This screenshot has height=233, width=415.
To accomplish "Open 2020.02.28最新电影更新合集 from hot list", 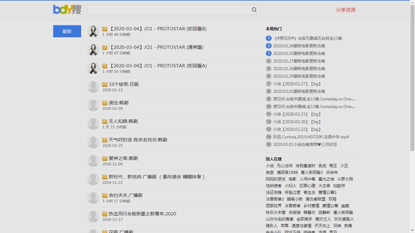I will (299, 46).
